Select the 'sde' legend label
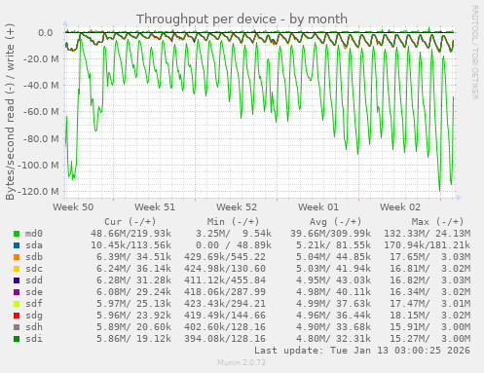This screenshot has width=484, height=373. click(x=34, y=292)
